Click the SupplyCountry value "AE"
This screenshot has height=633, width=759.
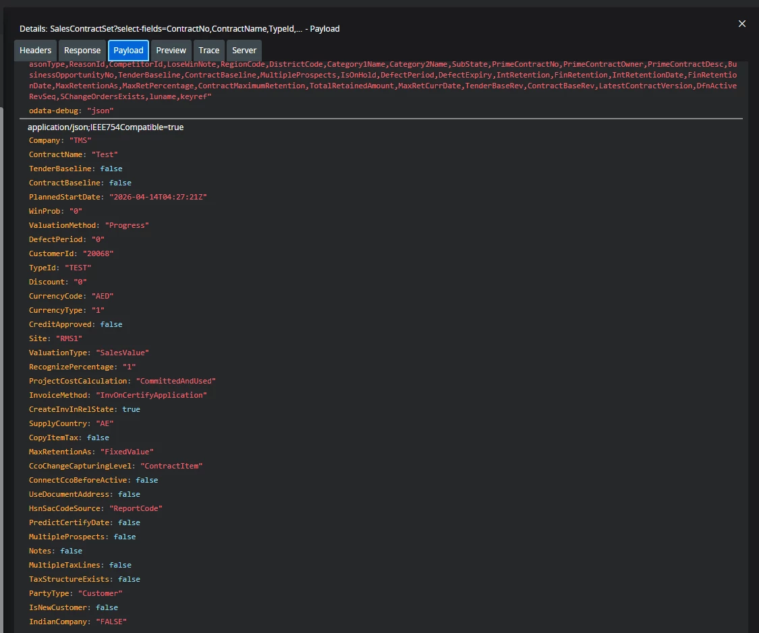coord(105,423)
